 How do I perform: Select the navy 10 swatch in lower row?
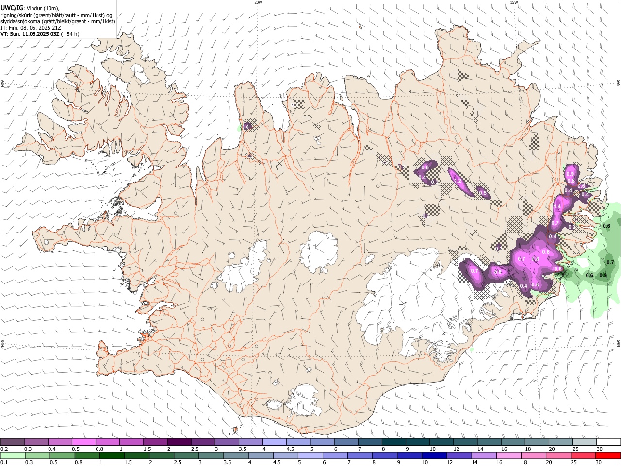click(434, 456)
